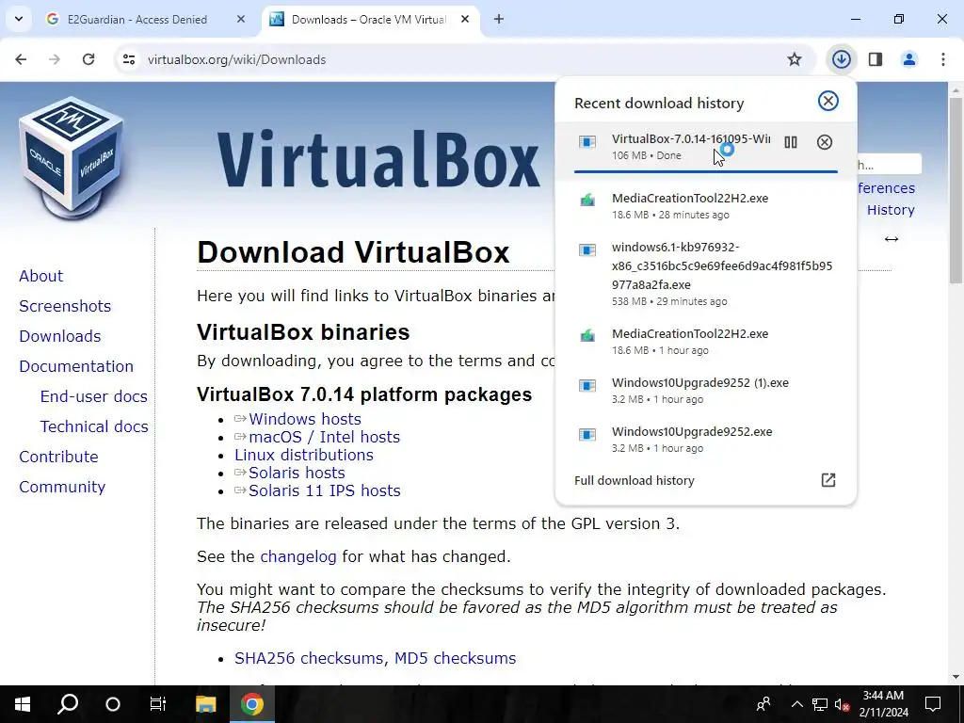
Task: Close the Recent download history popup
Action: pyautogui.click(x=828, y=102)
